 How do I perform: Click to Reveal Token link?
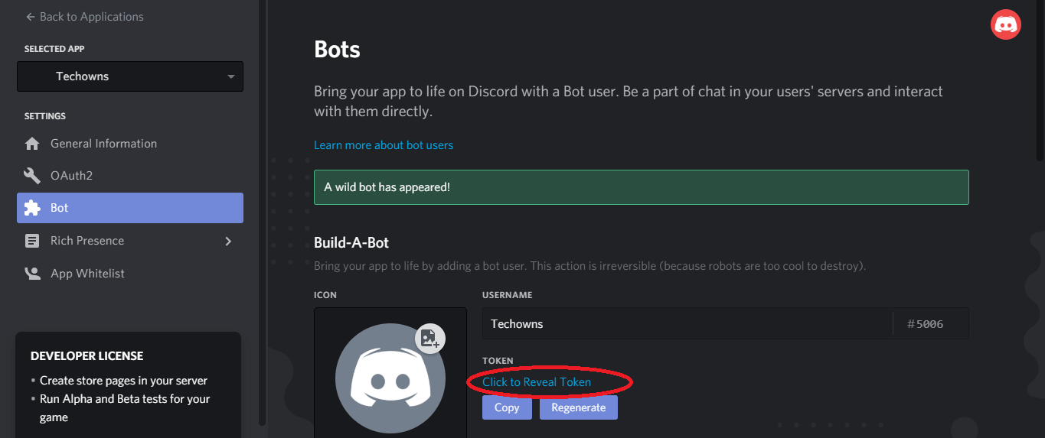click(x=537, y=382)
